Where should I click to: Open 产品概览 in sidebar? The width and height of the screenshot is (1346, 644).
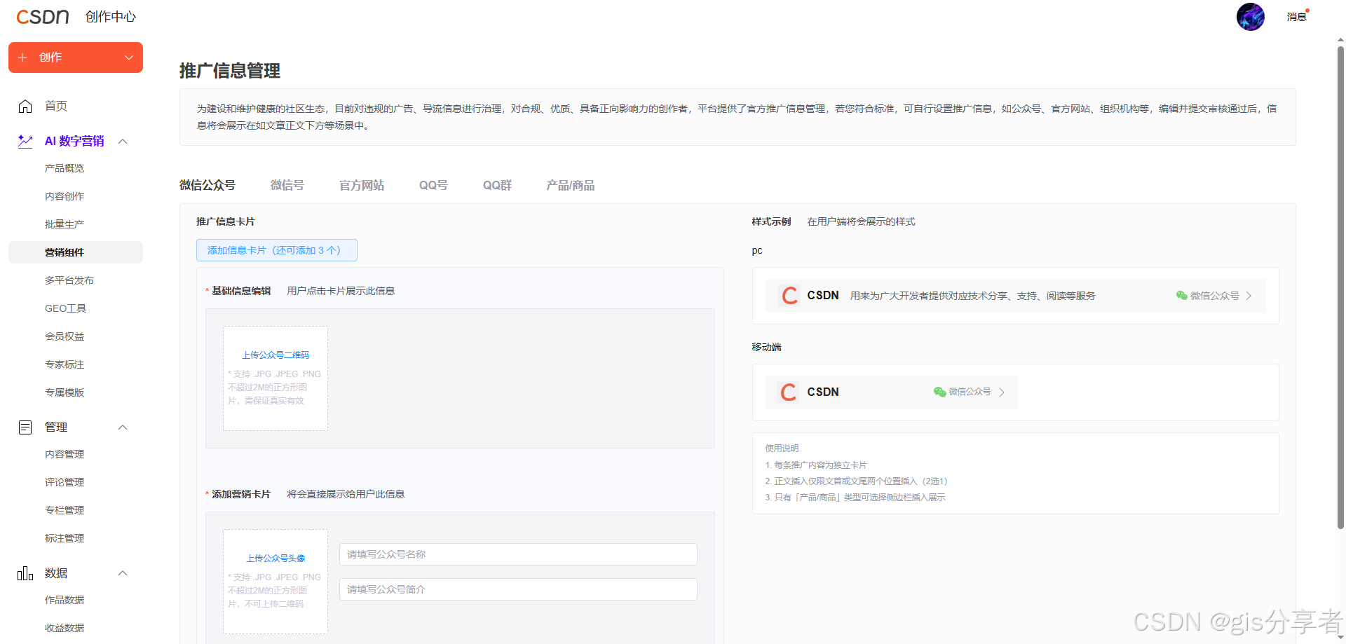coord(64,168)
